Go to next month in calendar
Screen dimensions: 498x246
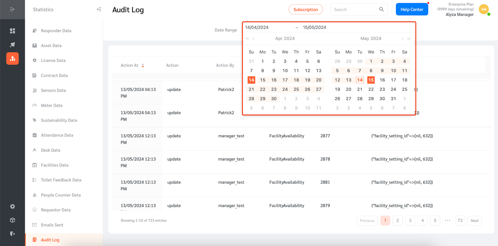(x=403, y=39)
